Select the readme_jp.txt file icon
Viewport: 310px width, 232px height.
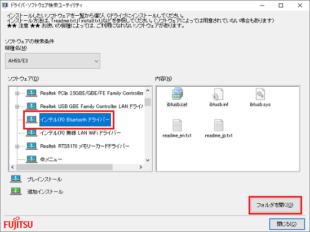pyautogui.click(x=219, y=125)
